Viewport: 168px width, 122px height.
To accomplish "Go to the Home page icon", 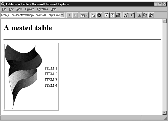I will coord(93,15).
